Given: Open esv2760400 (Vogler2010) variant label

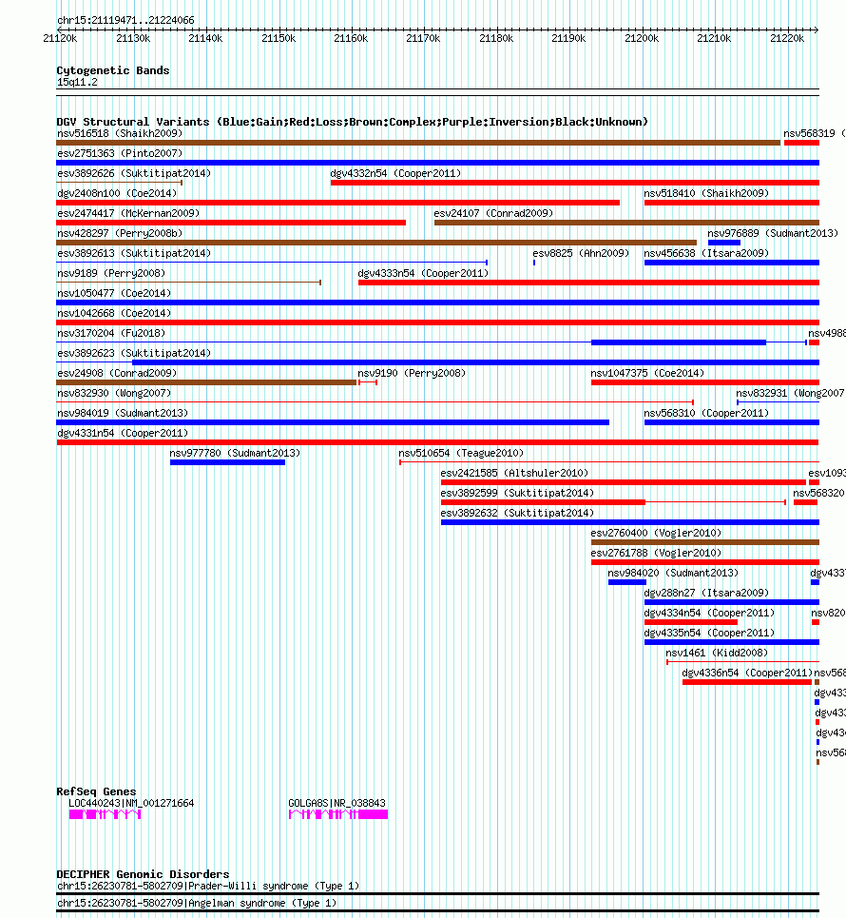Looking at the screenshot, I should coord(656,533).
